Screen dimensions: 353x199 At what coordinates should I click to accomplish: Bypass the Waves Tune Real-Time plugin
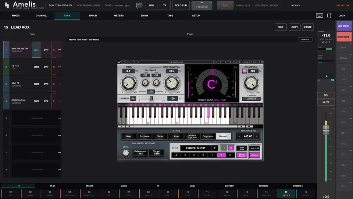46,50
